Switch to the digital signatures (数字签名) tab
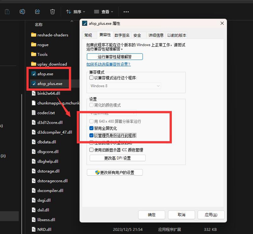The width and height of the screenshot is (253, 234). click(122, 35)
